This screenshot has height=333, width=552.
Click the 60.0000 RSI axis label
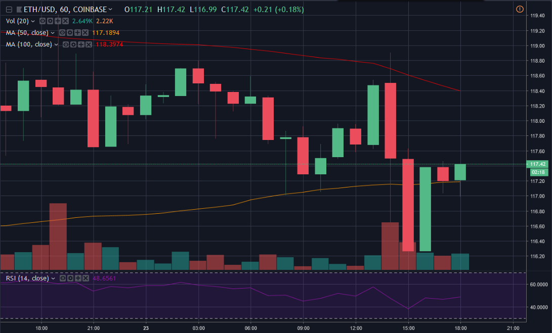539,284
